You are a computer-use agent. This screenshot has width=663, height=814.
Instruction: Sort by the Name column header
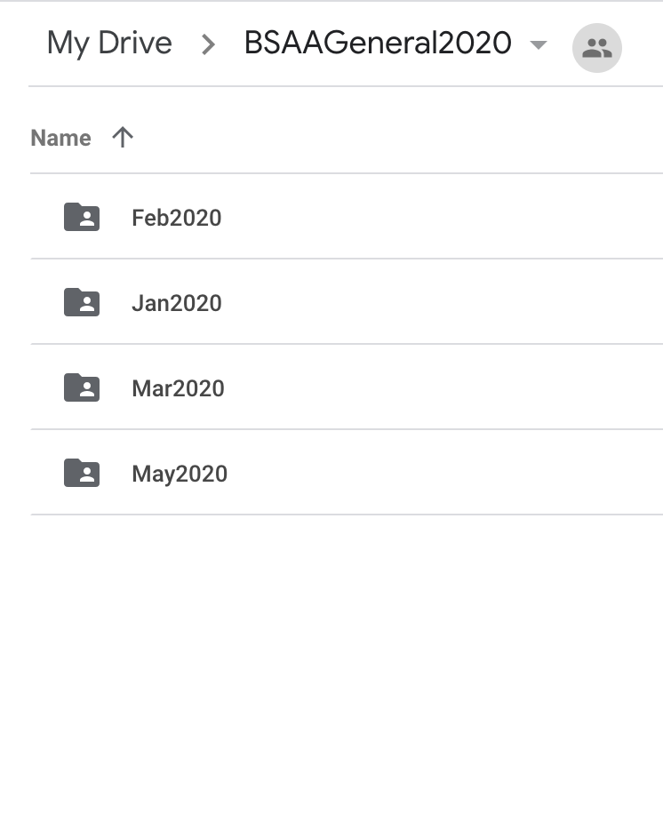[x=60, y=138]
